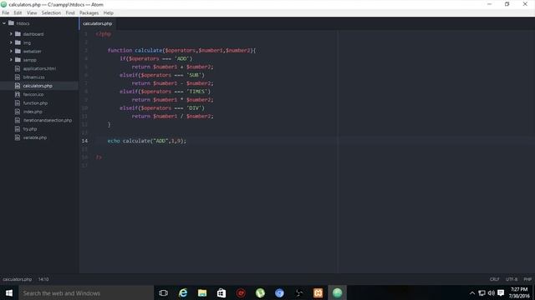535x300 pixels.
Task: Open the XAMPP control panel taskbar icon
Action: [318, 292]
